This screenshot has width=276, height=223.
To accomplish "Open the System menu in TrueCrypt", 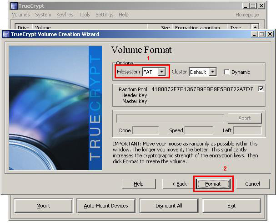I will point(43,15).
